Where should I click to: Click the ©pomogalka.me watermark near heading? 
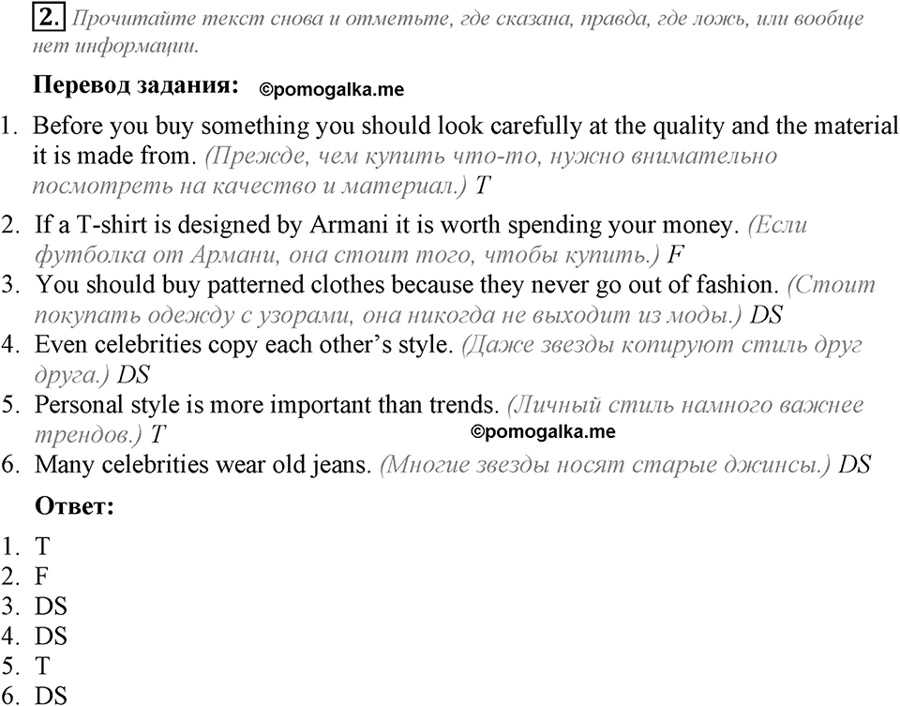click(x=332, y=90)
